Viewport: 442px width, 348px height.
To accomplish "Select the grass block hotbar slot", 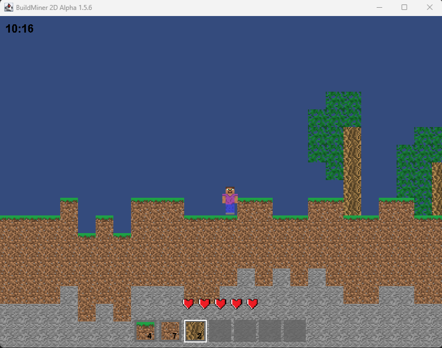I will pyautogui.click(x=145, y=331).
